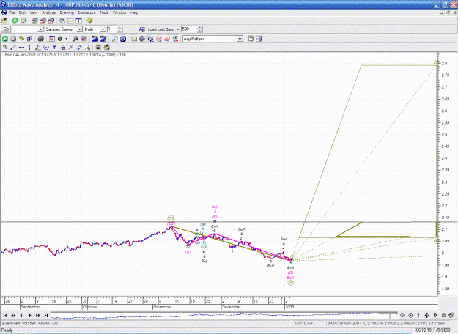Image resolution: width=458 pixels, height=334 pixels.
Task: Open the dropdown arrow beside black circle icon
Action: pos(66,39)
